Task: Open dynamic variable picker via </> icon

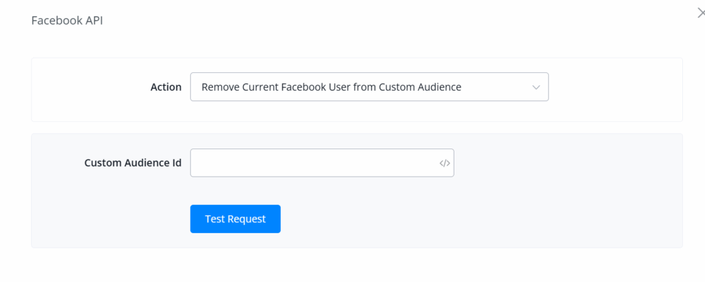Action: click(444, 164)
